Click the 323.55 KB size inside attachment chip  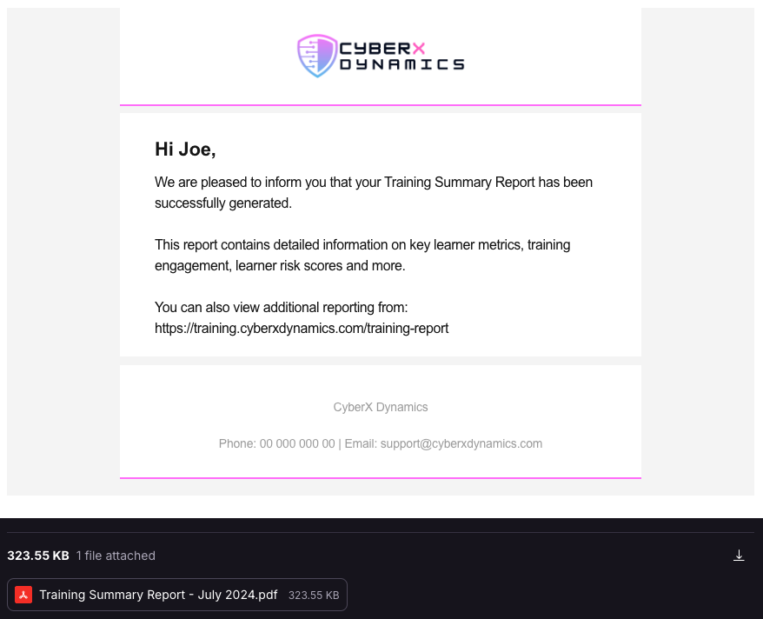(x=314, y=596)
